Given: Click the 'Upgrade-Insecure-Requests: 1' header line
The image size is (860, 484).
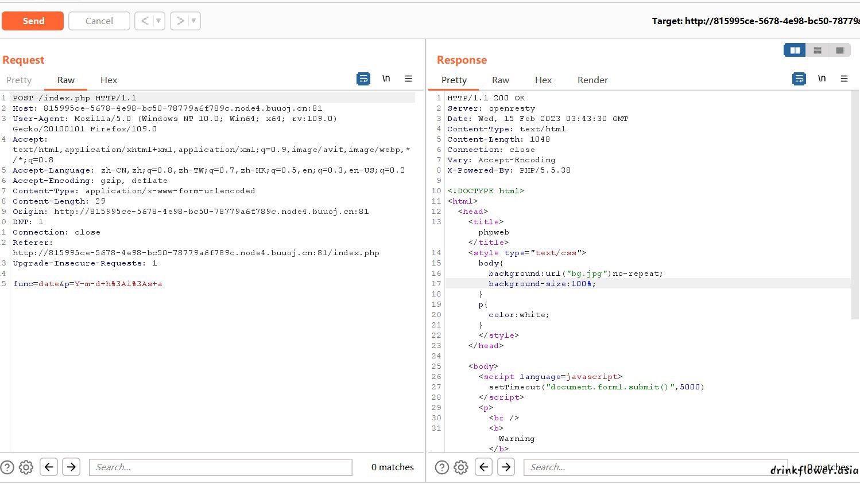Looking at the screenshot, I should click(84, 263).
